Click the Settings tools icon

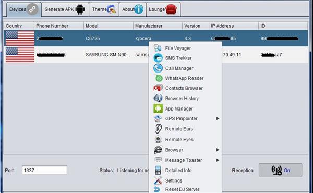click(x=158, y=180)
